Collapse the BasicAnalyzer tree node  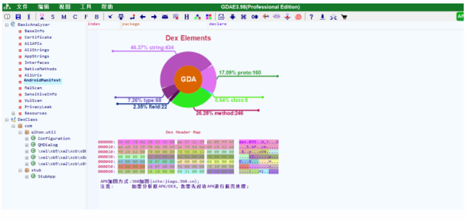point(6,25)
